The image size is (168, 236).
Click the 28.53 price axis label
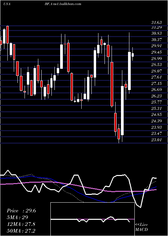[157, 65]
